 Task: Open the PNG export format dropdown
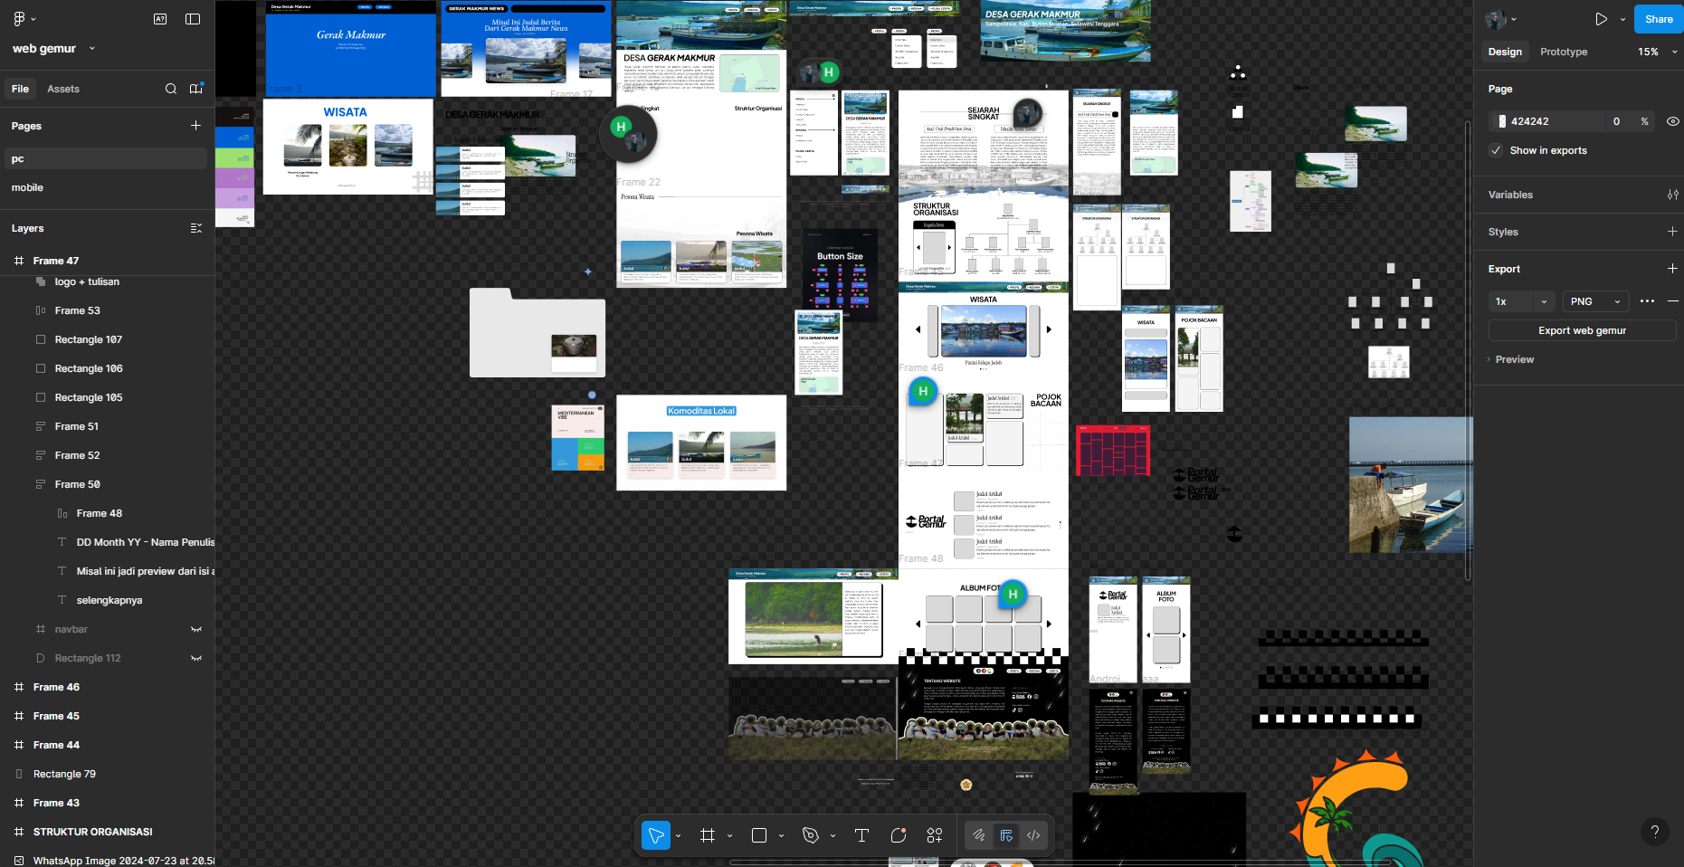pos(1595,301)
